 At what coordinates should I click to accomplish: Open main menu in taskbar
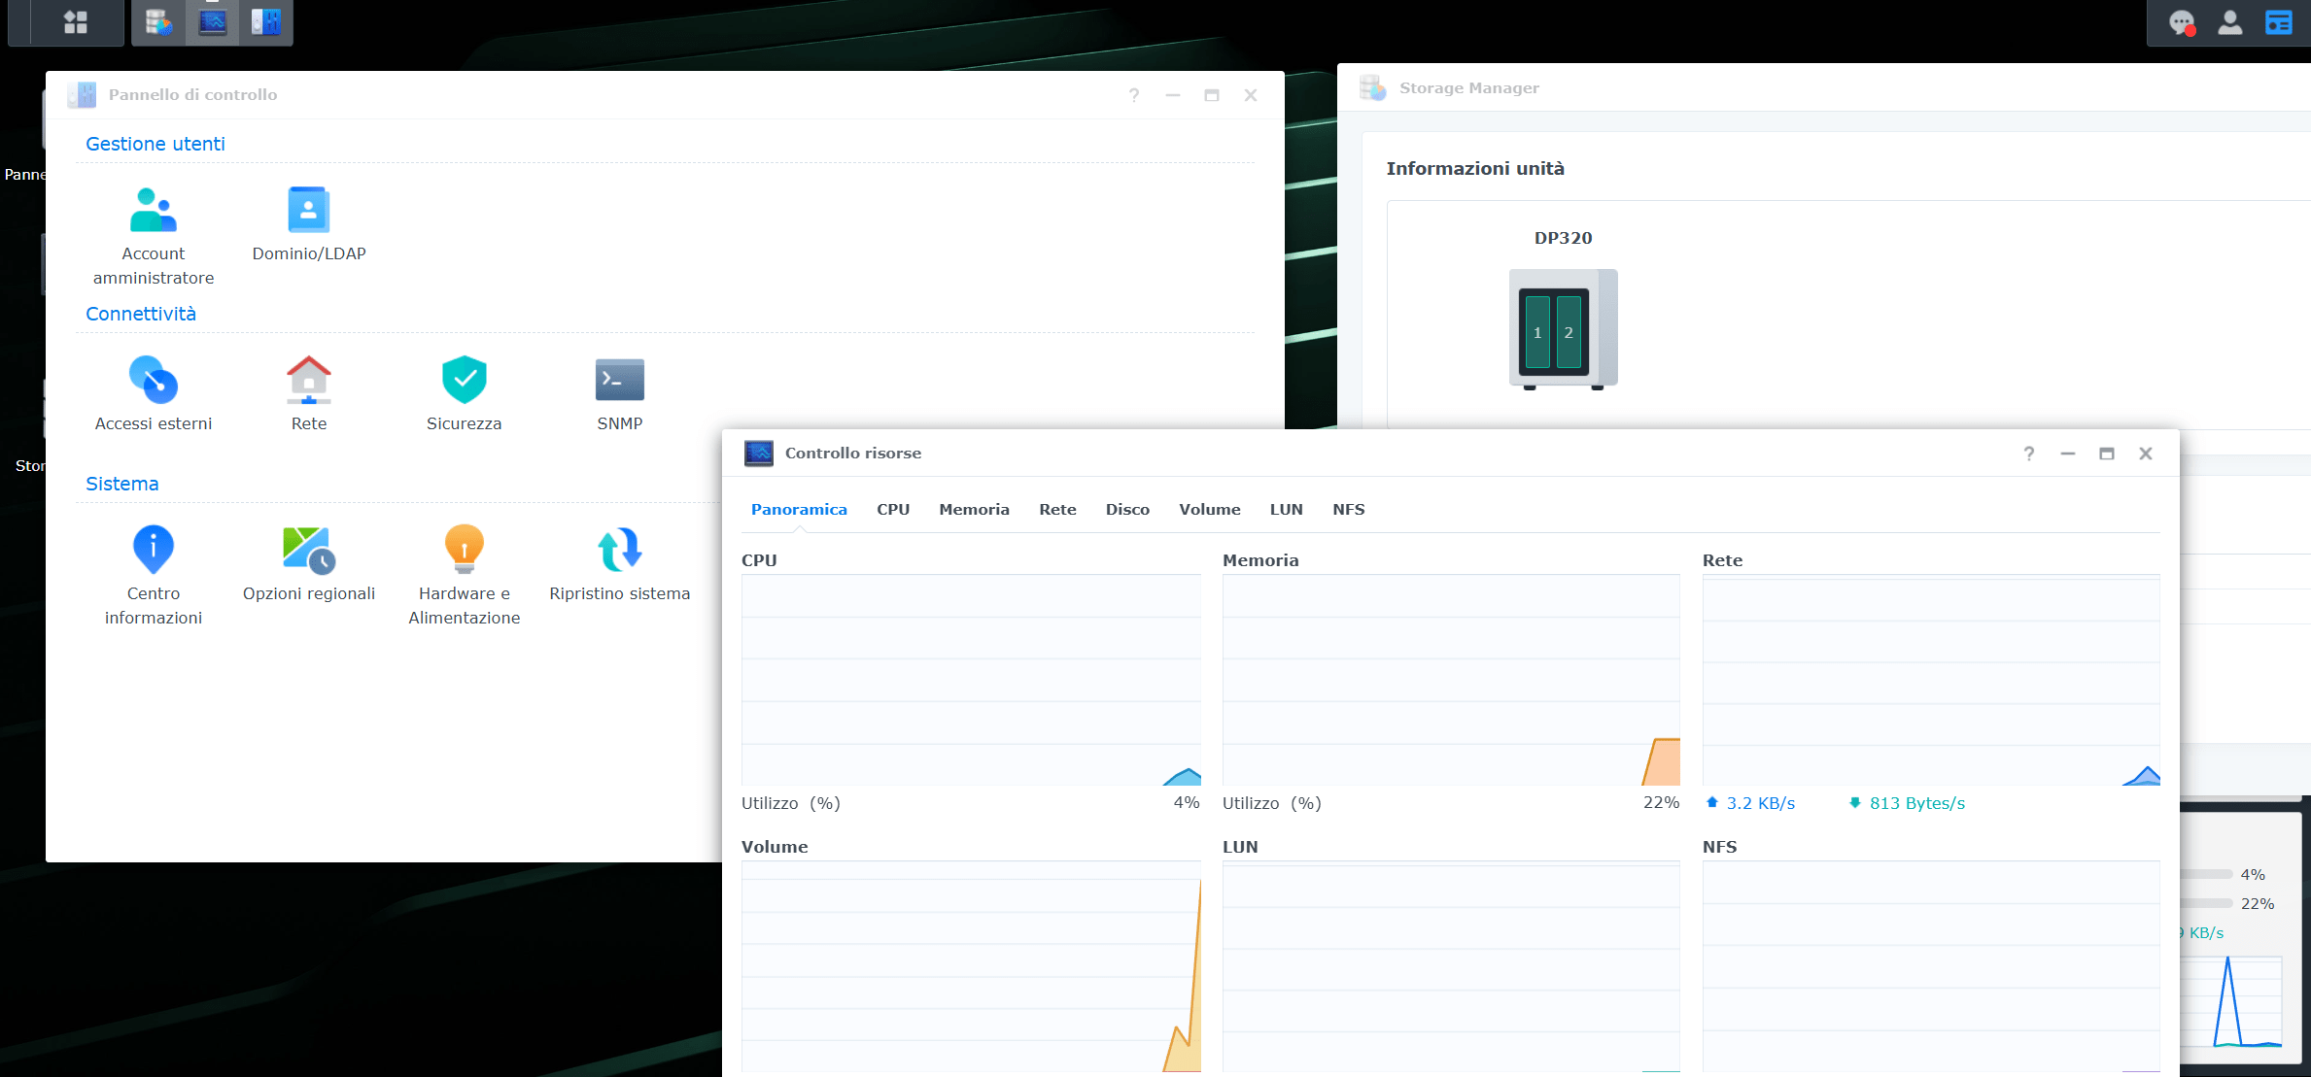[76, 21]
